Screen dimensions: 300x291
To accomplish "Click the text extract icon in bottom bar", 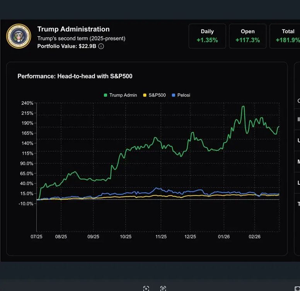I will coord(163,288).
